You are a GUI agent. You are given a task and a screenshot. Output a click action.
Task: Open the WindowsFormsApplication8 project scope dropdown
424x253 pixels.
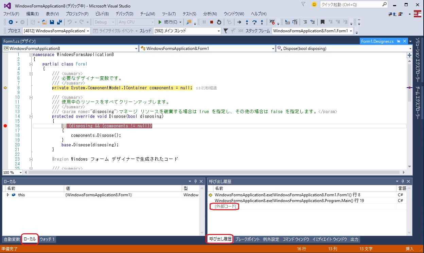coord(71,49)
